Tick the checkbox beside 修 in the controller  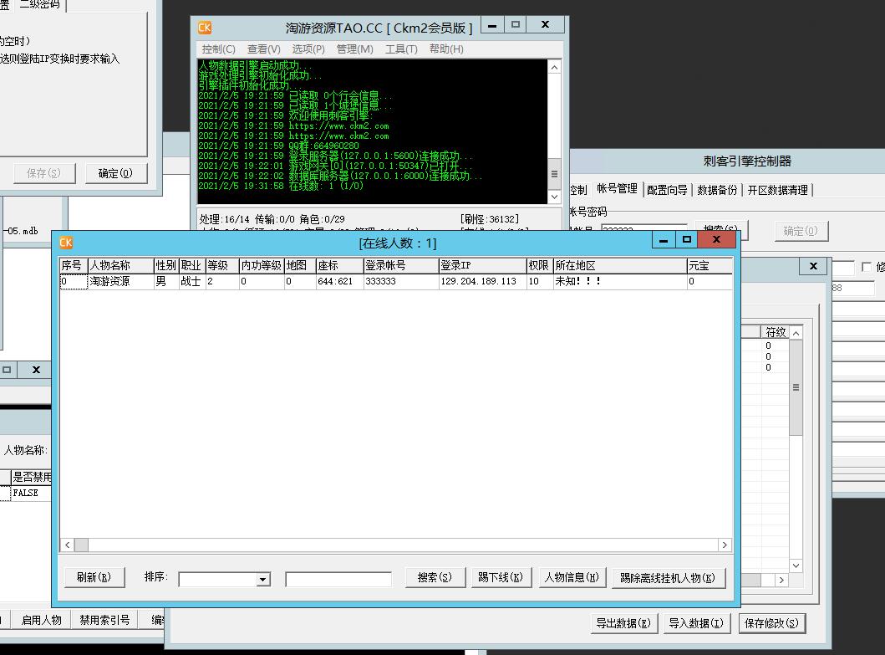(x=866, y=268)
